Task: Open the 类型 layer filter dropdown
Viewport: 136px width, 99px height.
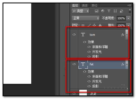Action: (x=81, y=11)
